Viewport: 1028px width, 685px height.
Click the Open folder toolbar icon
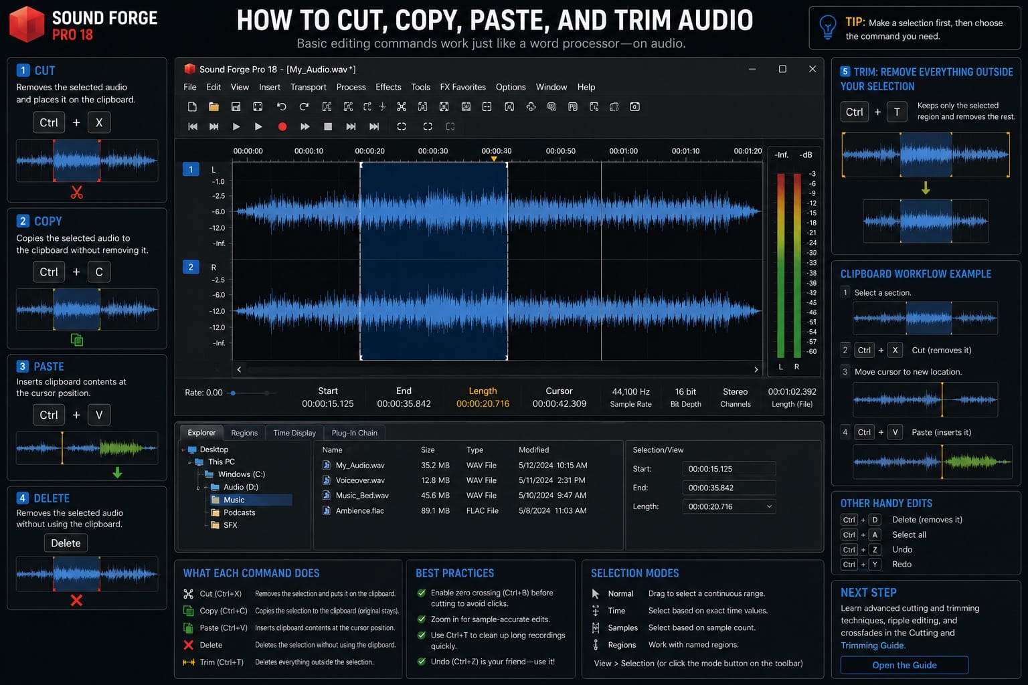click(213, 106)
